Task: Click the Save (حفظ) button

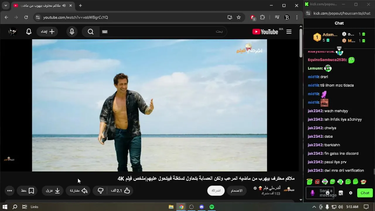Action: pos(28,191)
